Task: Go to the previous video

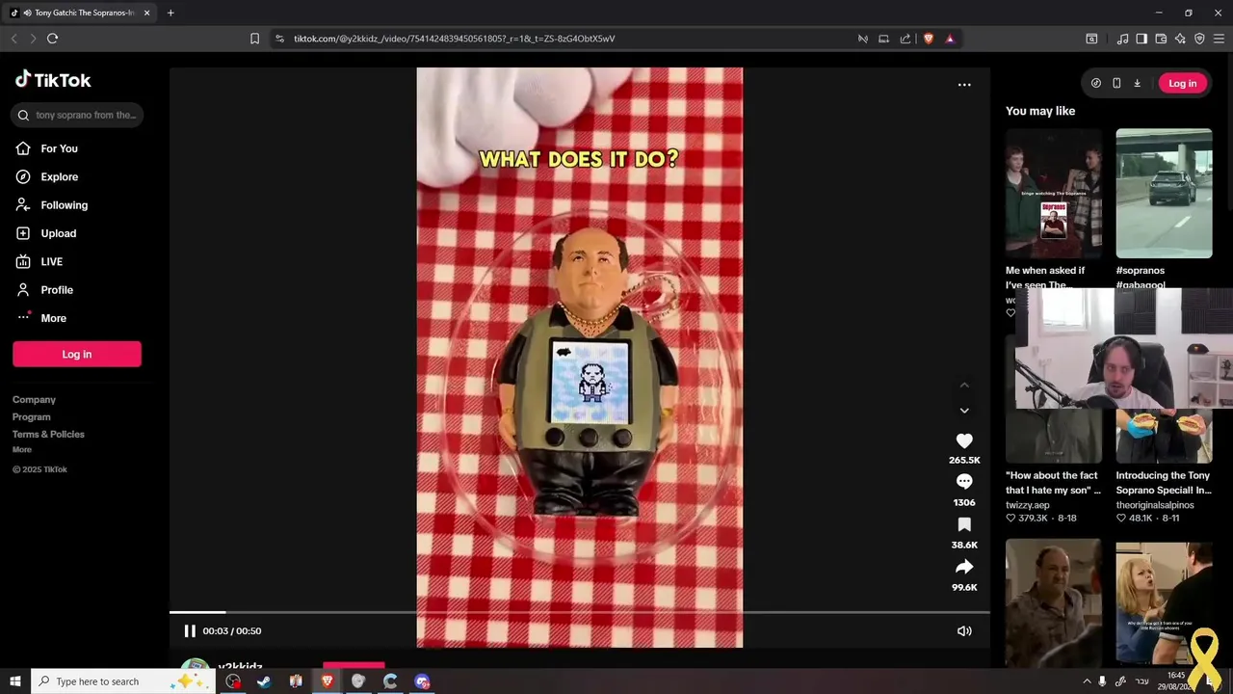Action: [964, 386]
